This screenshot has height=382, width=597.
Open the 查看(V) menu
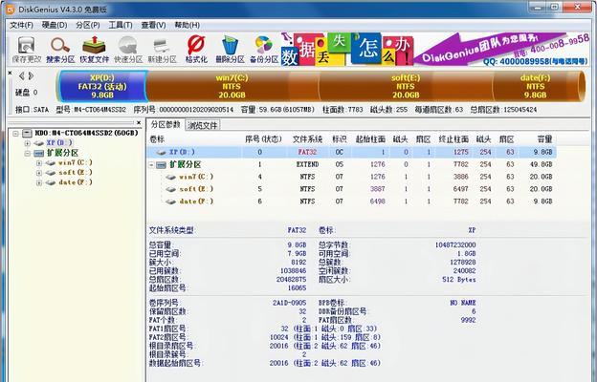(153, 25)
